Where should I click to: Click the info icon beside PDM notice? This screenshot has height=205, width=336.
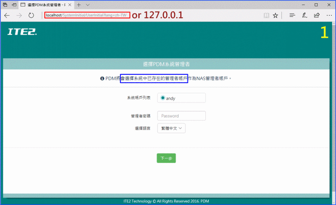102,78
